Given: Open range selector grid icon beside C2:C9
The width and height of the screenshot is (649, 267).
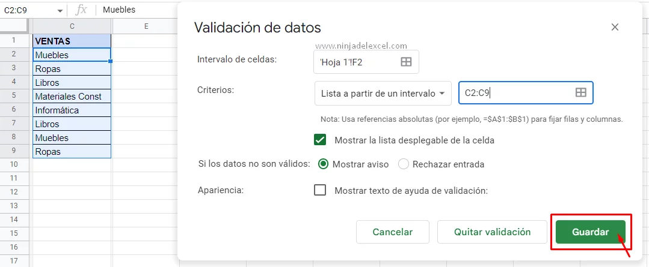Looking at the screenshot, I should click(580, 92).
